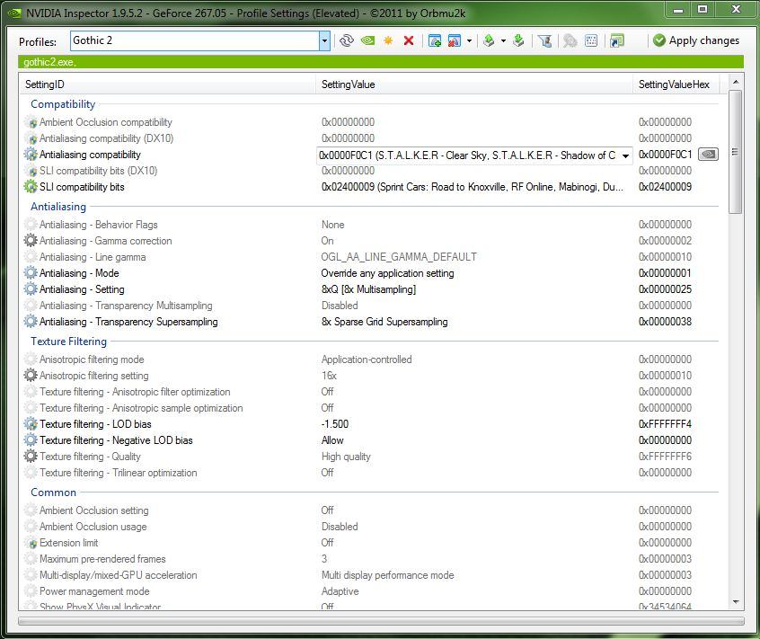The image size is (760, 639).
Task: Click gear icon for Antialiasing - Setting
Action: [31, 289]
